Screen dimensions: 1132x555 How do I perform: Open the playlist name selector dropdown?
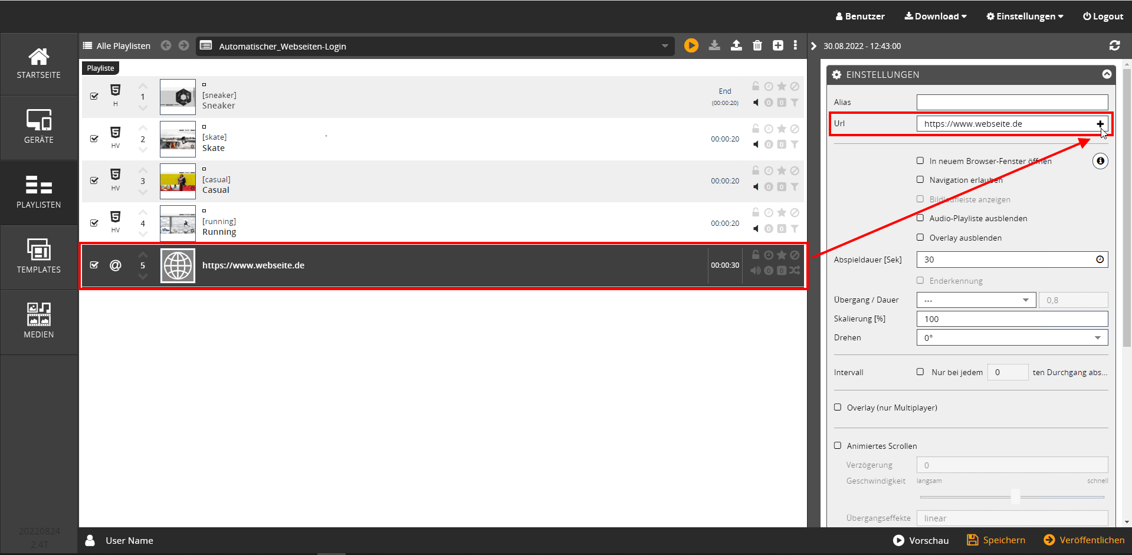665,46
